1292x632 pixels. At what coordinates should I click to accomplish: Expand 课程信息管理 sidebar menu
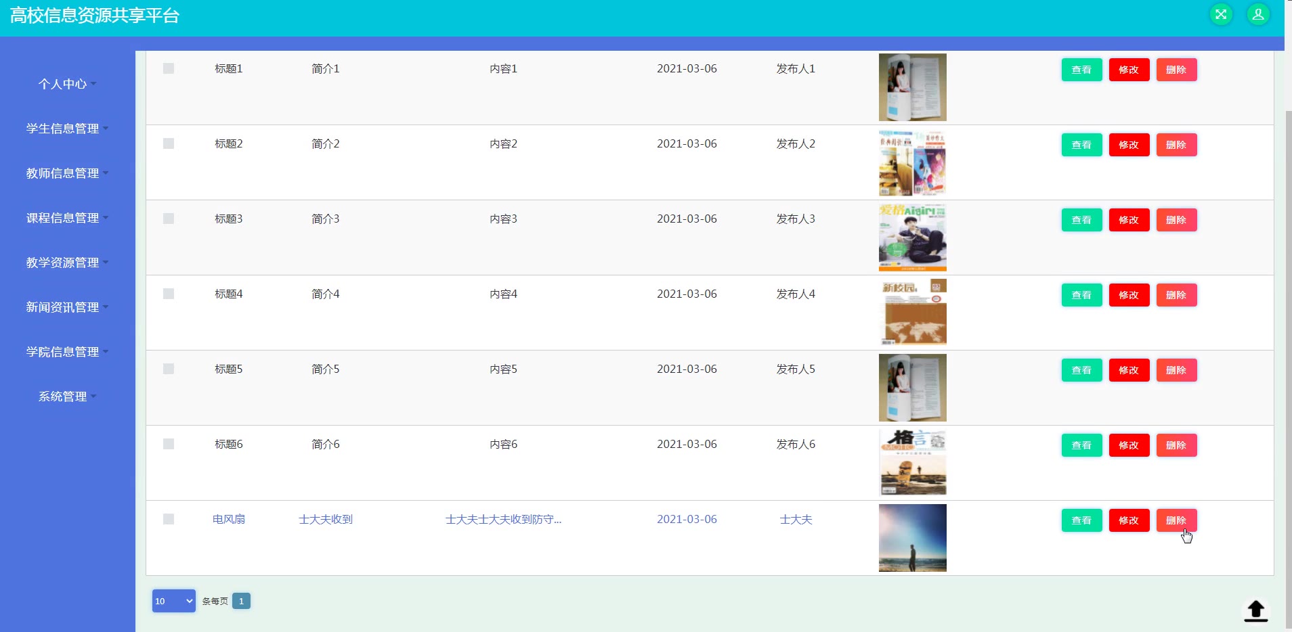tap(68, 218)
